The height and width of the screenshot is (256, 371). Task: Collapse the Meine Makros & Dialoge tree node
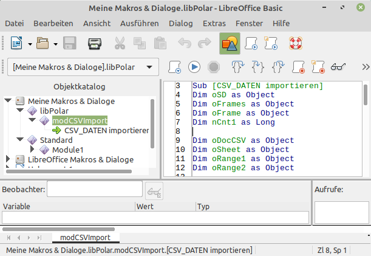click(x=8, y=100)
